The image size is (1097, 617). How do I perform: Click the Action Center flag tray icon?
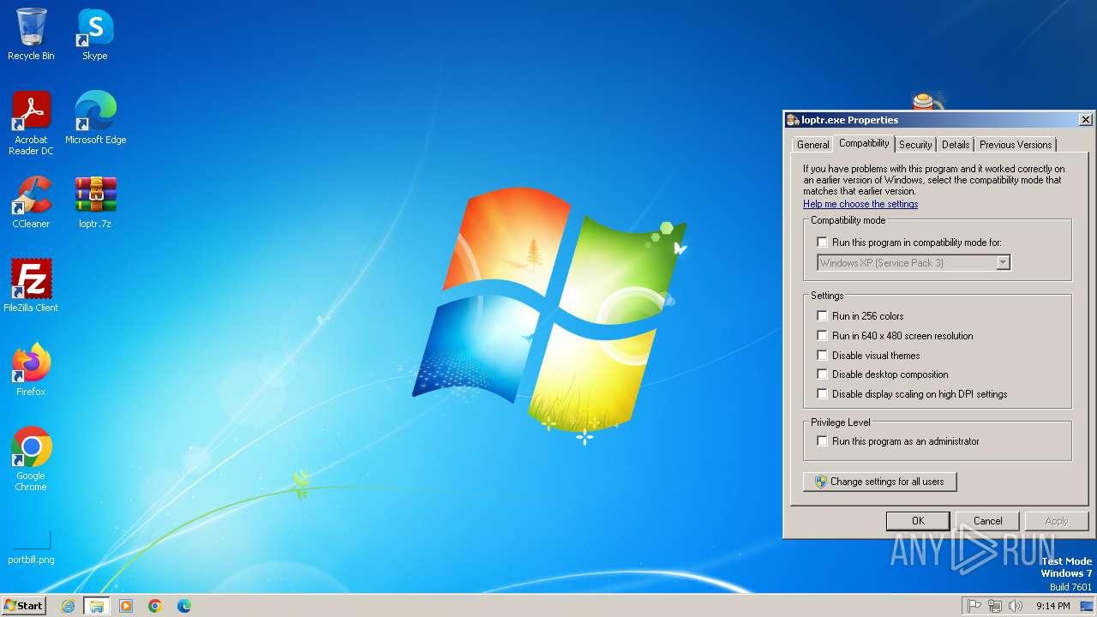(x=974, y=606)
